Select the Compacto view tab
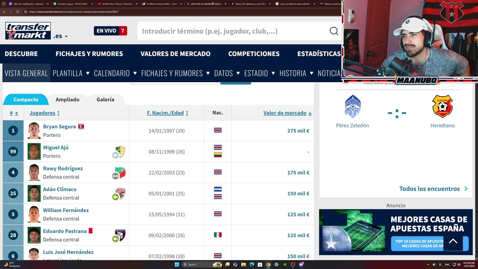This screenshot has height=269, width=478. (x=26, y=99)
